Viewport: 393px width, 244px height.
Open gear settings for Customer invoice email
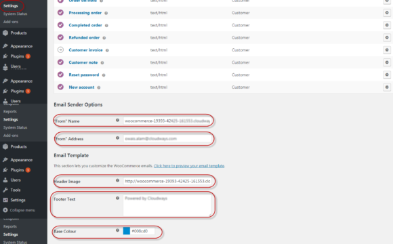click(387, 50)
